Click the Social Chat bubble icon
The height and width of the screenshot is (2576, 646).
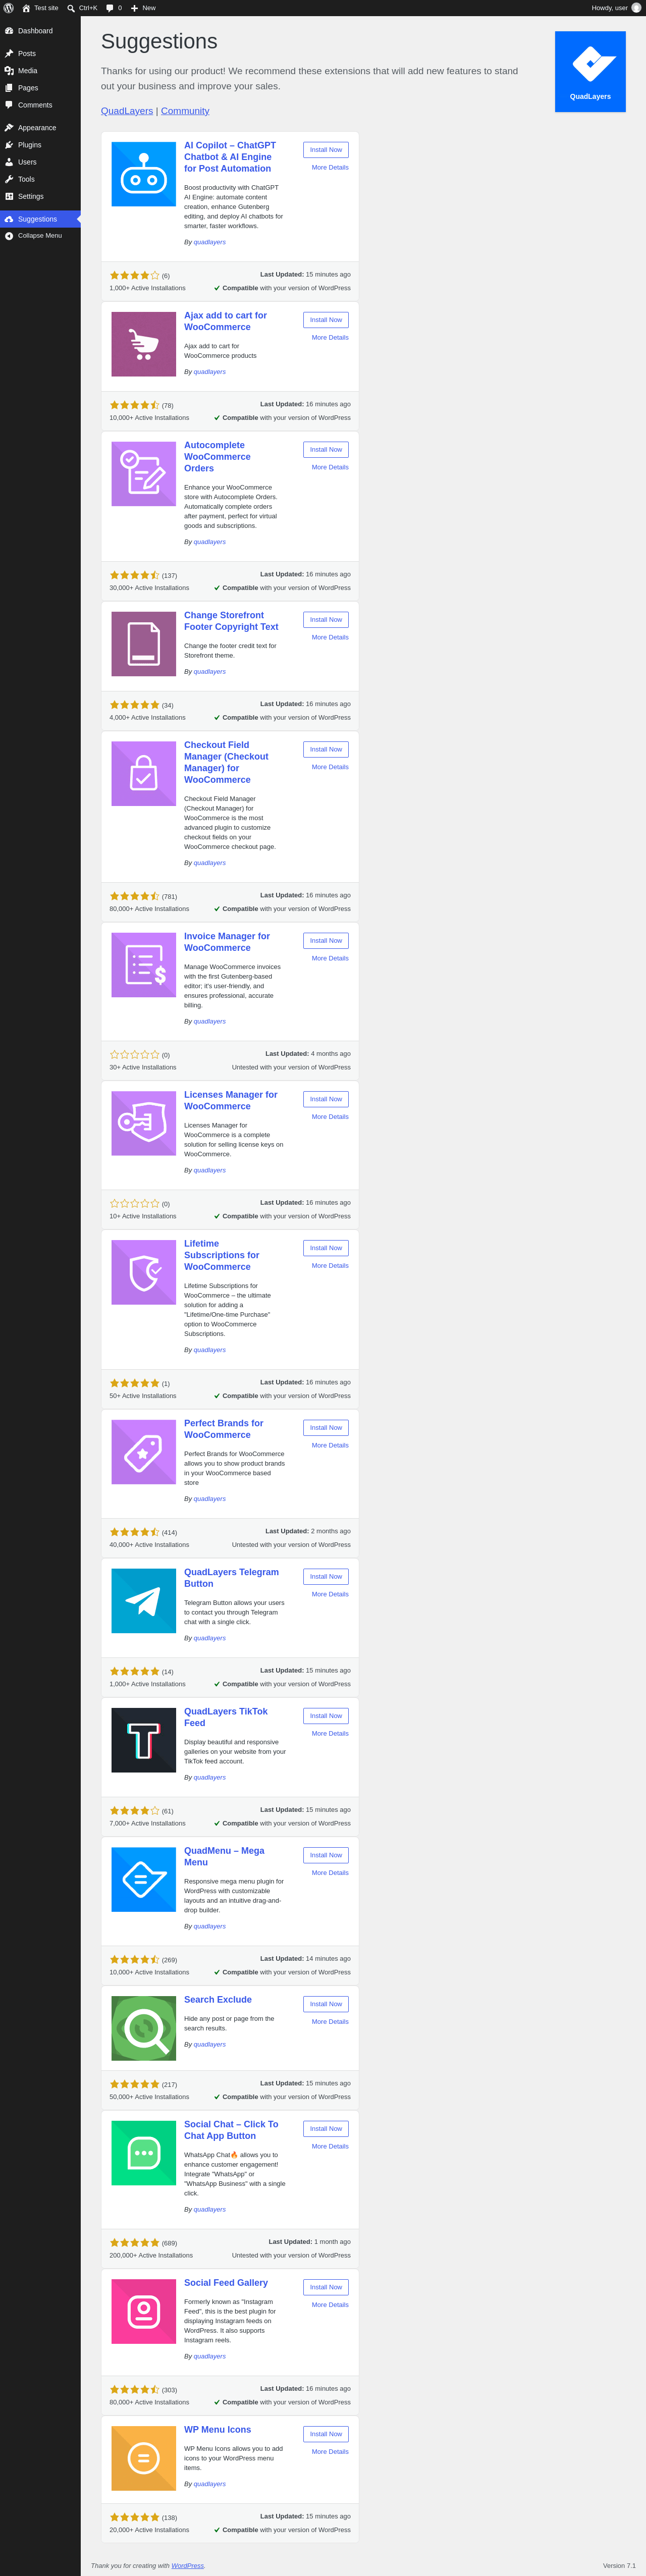pos(143,2153)
